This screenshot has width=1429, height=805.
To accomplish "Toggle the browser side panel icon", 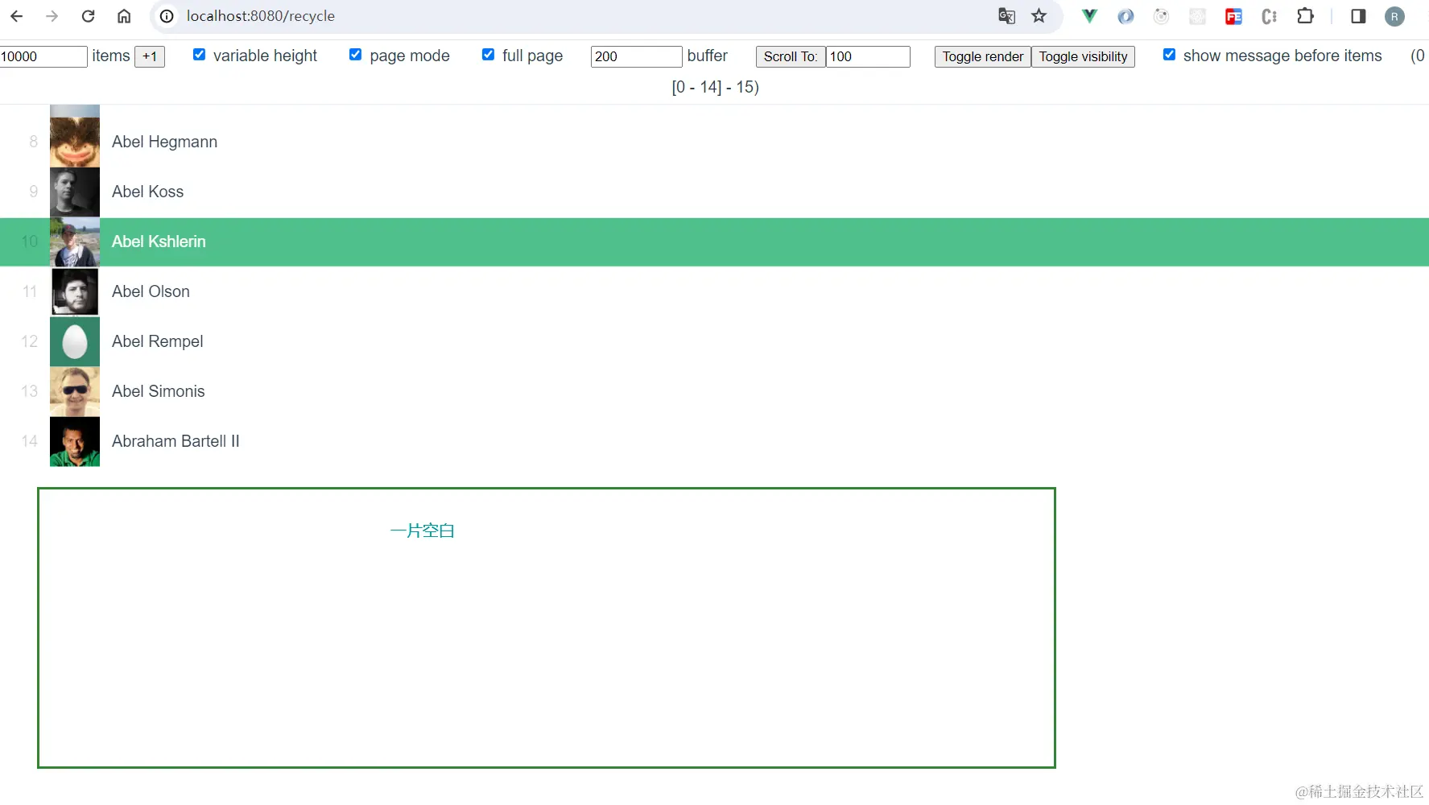I will click(x=1358, y=16).
